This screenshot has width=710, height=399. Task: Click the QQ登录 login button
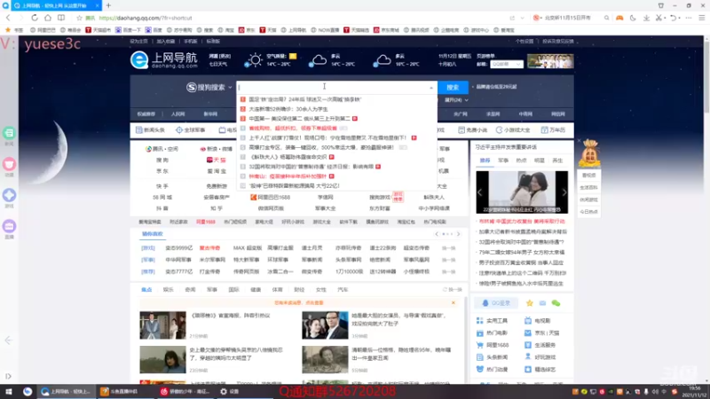(x=496, y=303)
